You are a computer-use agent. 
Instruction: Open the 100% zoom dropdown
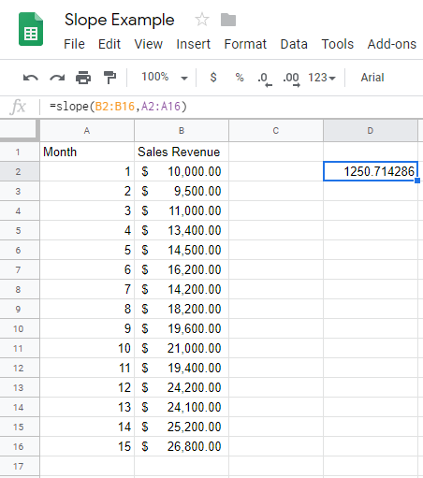point(165,77)
